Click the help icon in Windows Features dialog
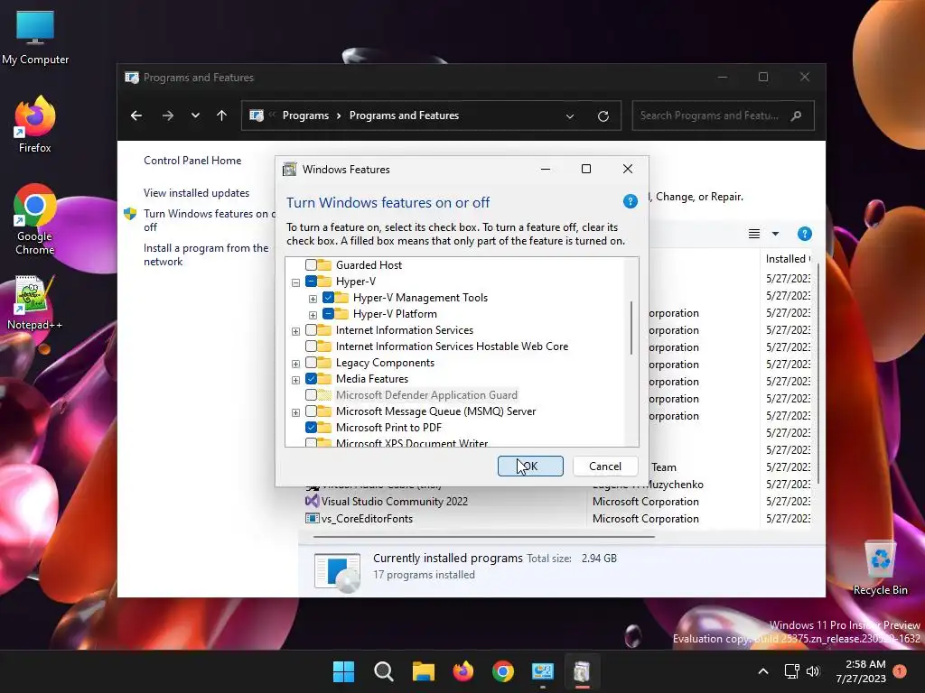Viewport: 925px width, 693px height. [x=630, y=201]
